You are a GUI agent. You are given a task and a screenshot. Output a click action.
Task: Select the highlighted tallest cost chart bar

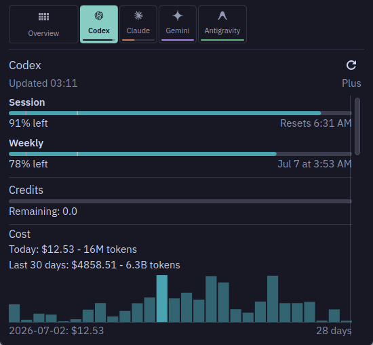[162, 299]
